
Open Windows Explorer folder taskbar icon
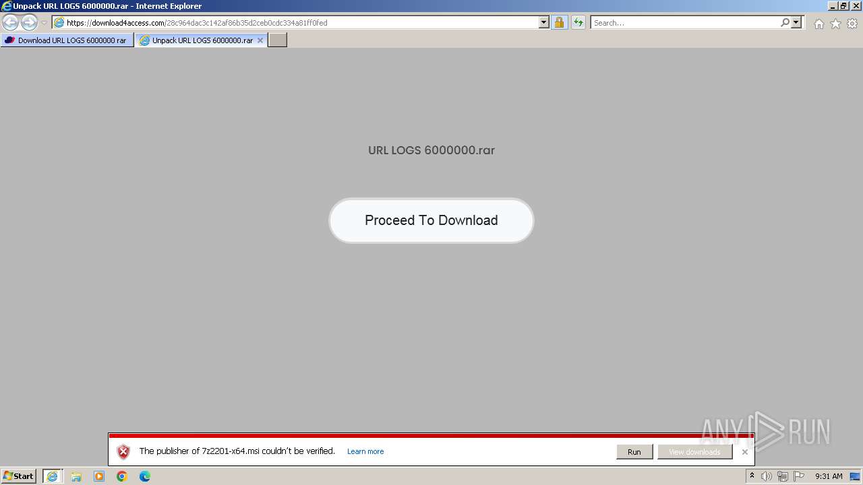pyautogui.click(x=76, y=476)
